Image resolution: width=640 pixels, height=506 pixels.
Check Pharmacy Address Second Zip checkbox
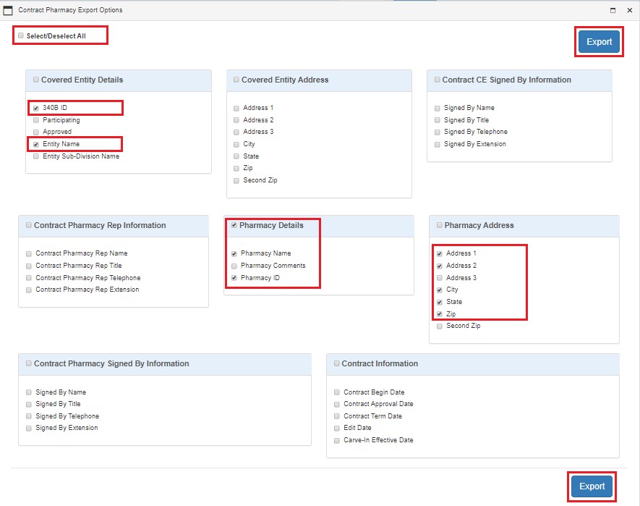tap(440, 326)
